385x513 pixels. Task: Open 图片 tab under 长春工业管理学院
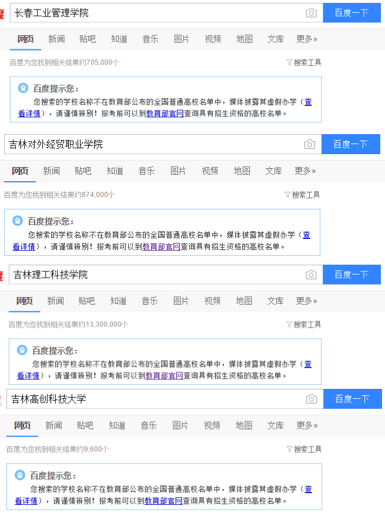[x=182, y=39]
